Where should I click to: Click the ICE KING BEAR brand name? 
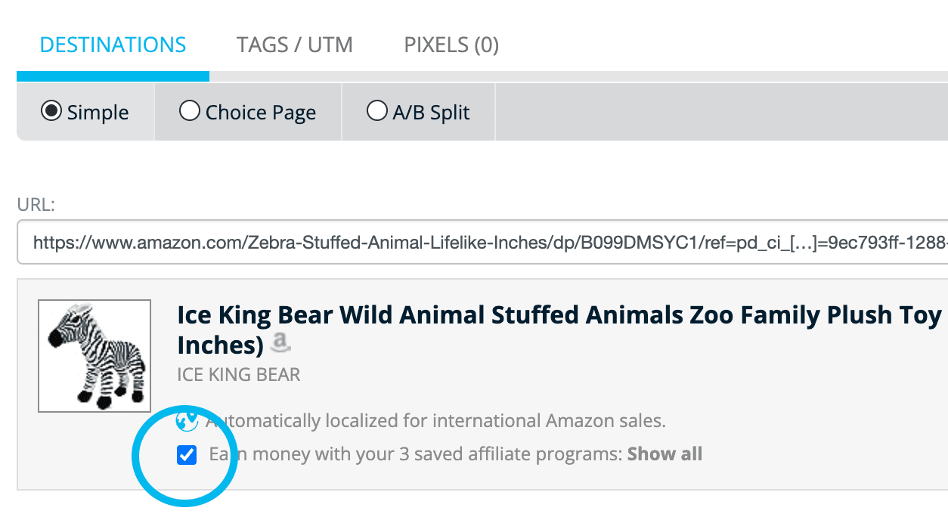238,374
